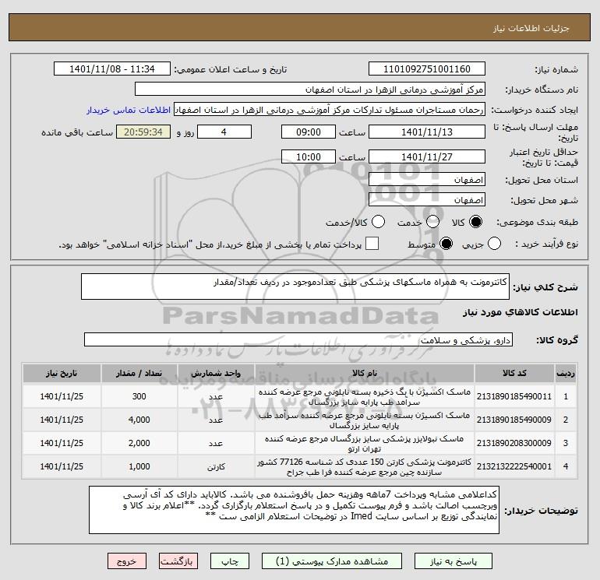The image size is (600, 580).
Task: Click the جزئیات اطلاعات نیاز page title
Action: (531, 29)
